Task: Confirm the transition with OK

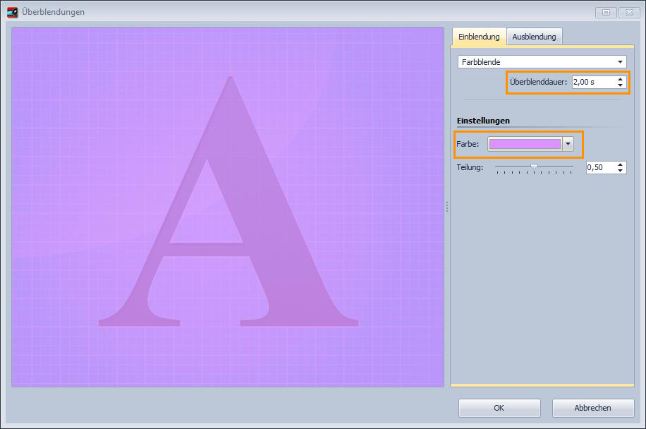Action: click(x=499, y=408)
